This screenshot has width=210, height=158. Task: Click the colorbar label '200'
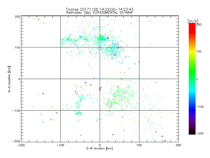point(199,24)
